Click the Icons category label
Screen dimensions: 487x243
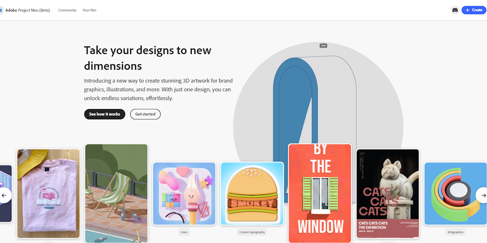pos(184,232)
